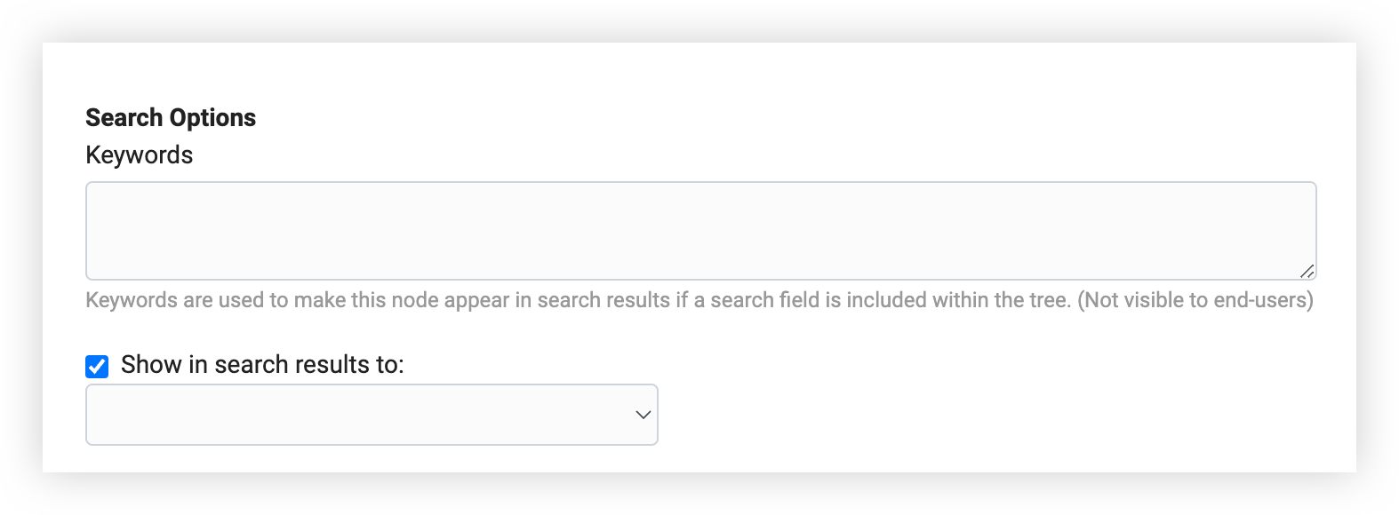Click the resize grip on the Keywords box

coord(1307,271)
